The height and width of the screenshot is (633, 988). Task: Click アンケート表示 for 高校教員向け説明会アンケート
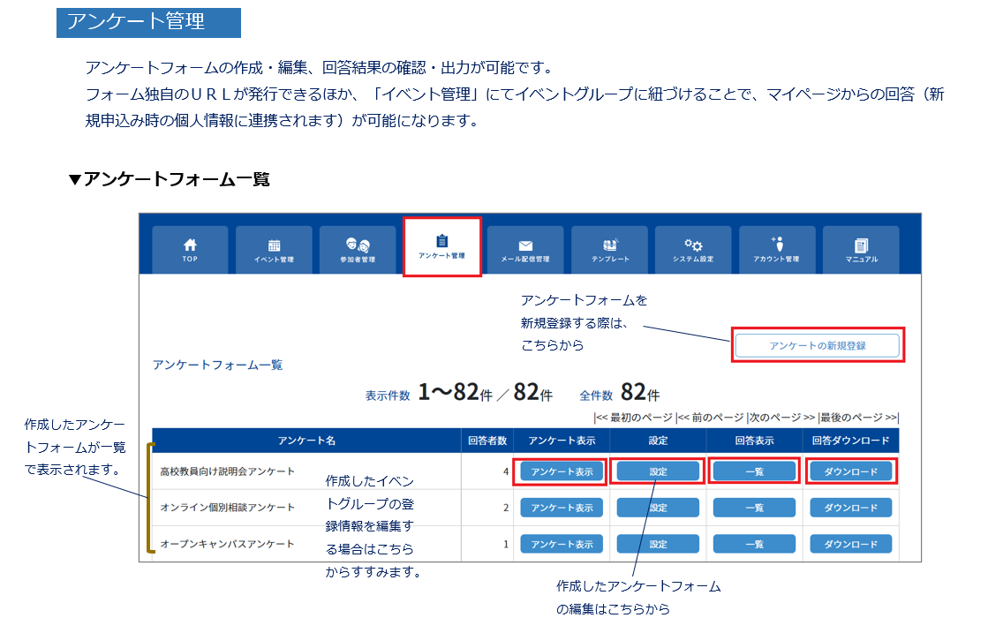tap(562, 471)
